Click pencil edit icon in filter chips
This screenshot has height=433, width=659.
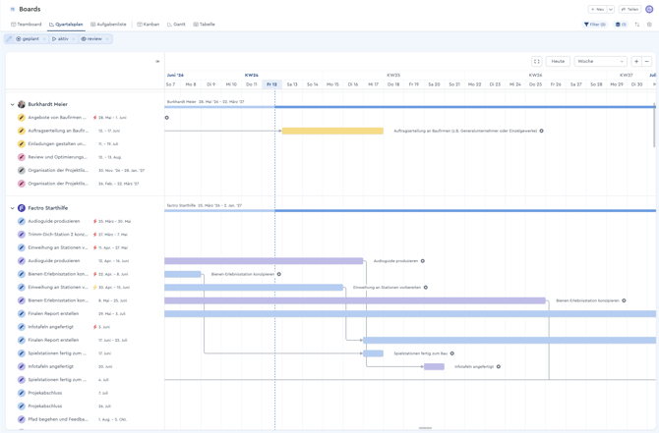(9, 38)
